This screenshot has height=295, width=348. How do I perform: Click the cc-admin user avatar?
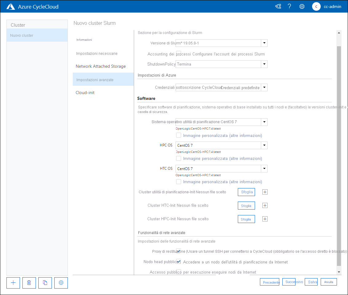[x=316, y=6]
